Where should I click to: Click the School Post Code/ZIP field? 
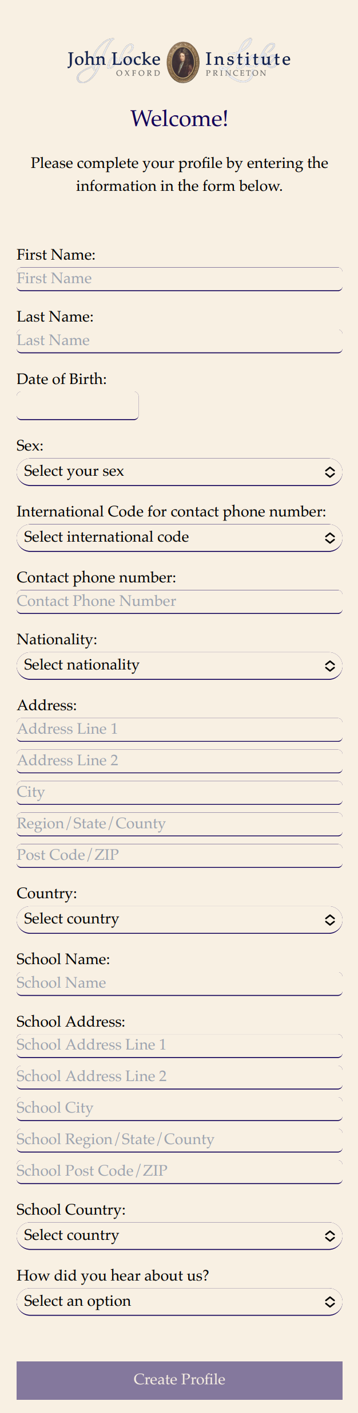(x=180, y=1171)
